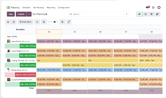166x98 pixels.
Task: Click the Search input field
Action: (96, 14)
